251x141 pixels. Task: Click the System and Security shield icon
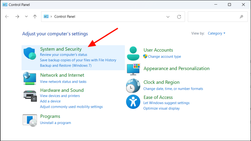coord(30,53)
